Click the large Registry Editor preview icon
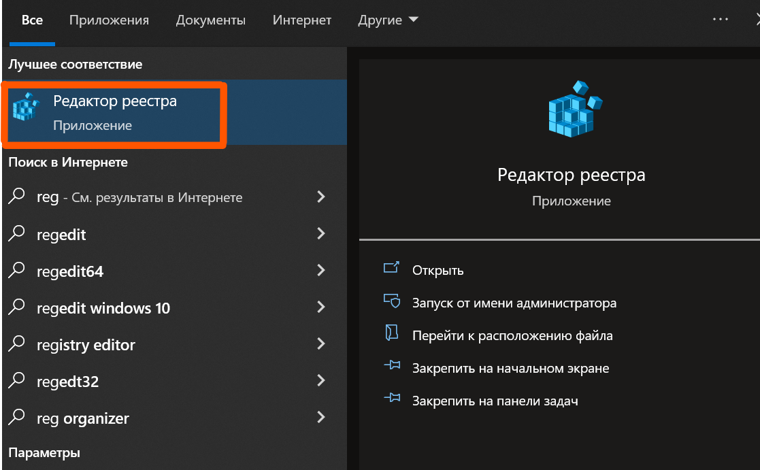The height and width of the screenshot is (470, 760). coord(575,110)
